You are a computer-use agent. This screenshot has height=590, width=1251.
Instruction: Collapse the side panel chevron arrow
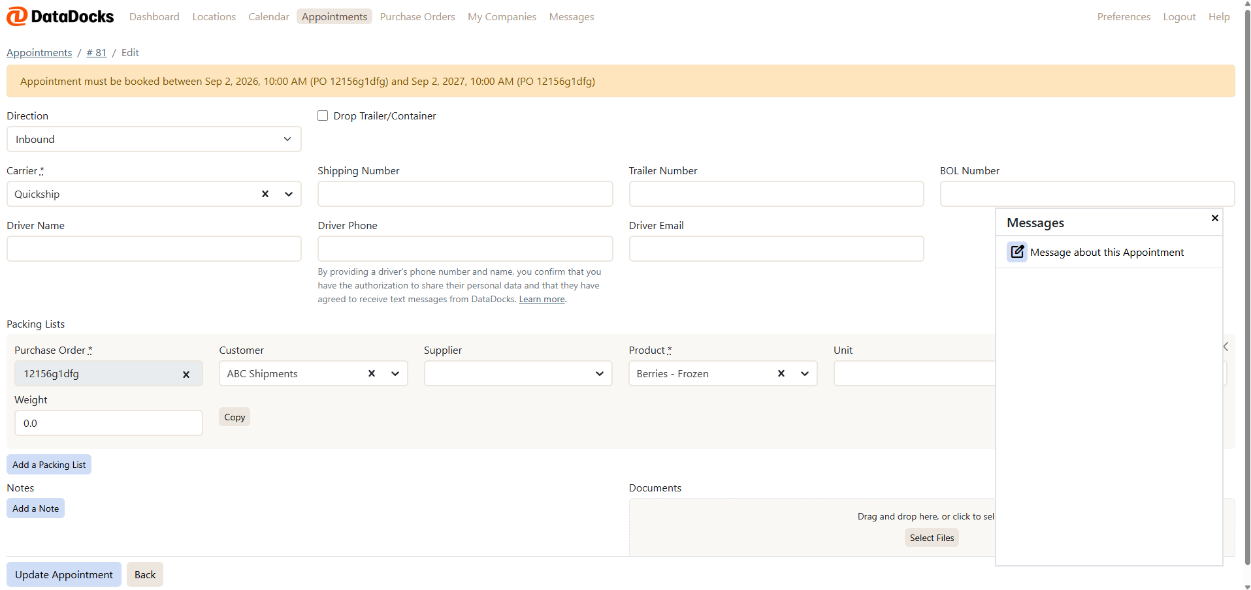click(x=1226, y=347)
